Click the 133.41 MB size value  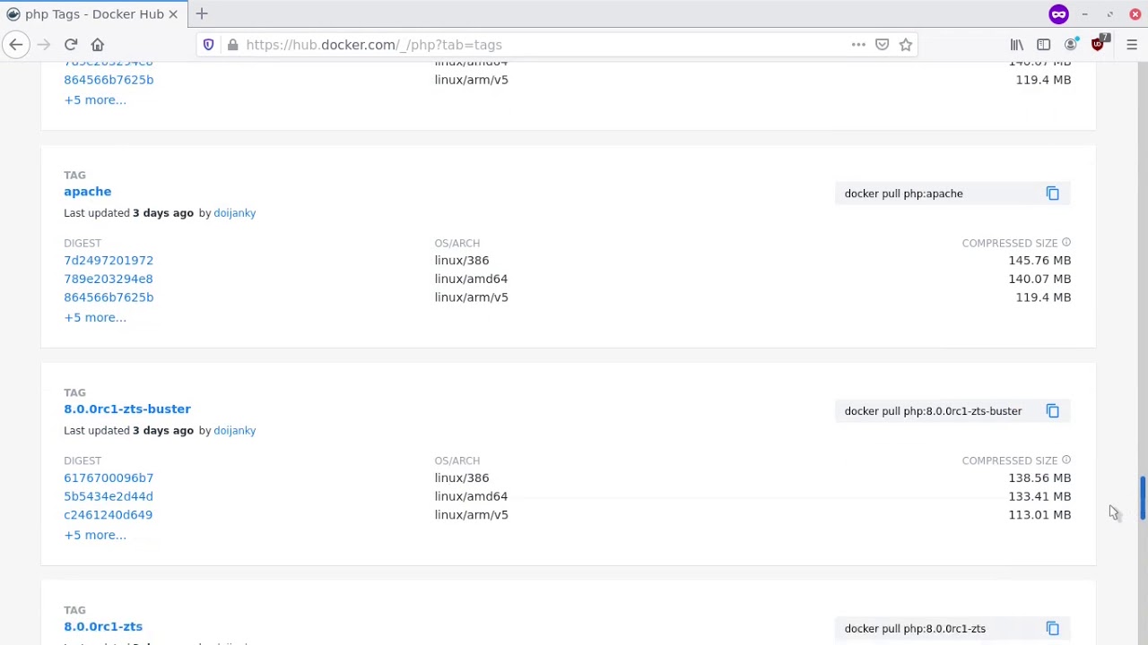(x=1039, y=496)
